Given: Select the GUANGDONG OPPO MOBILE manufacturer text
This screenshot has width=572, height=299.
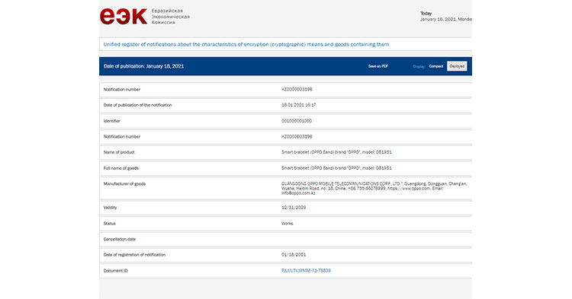Looking at the screenshot, I should point(374,189).
